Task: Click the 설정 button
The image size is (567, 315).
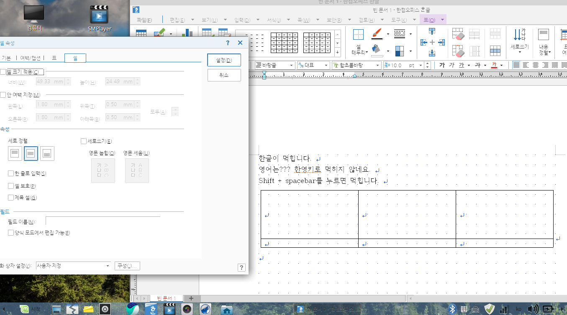Action: [224, 60]
